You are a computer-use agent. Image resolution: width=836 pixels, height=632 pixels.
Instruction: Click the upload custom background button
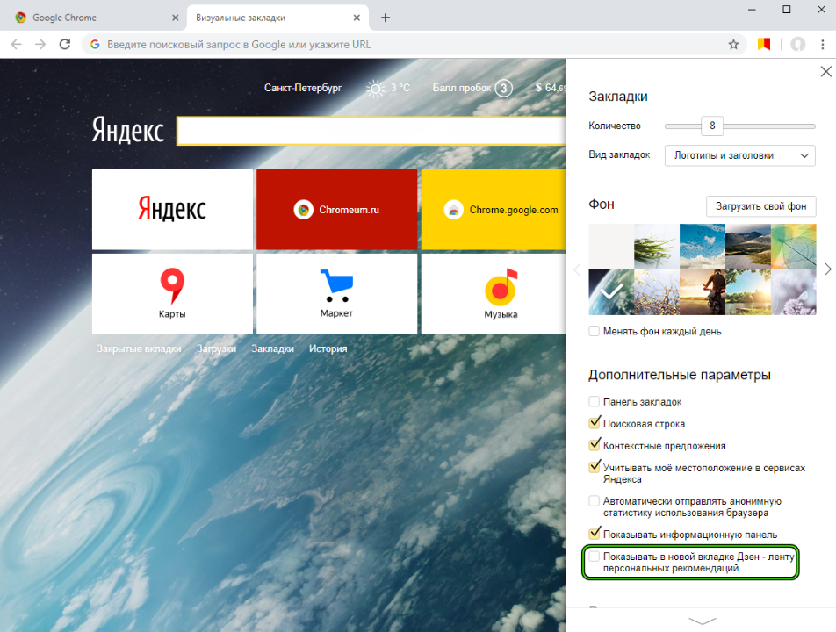point(760,206)
